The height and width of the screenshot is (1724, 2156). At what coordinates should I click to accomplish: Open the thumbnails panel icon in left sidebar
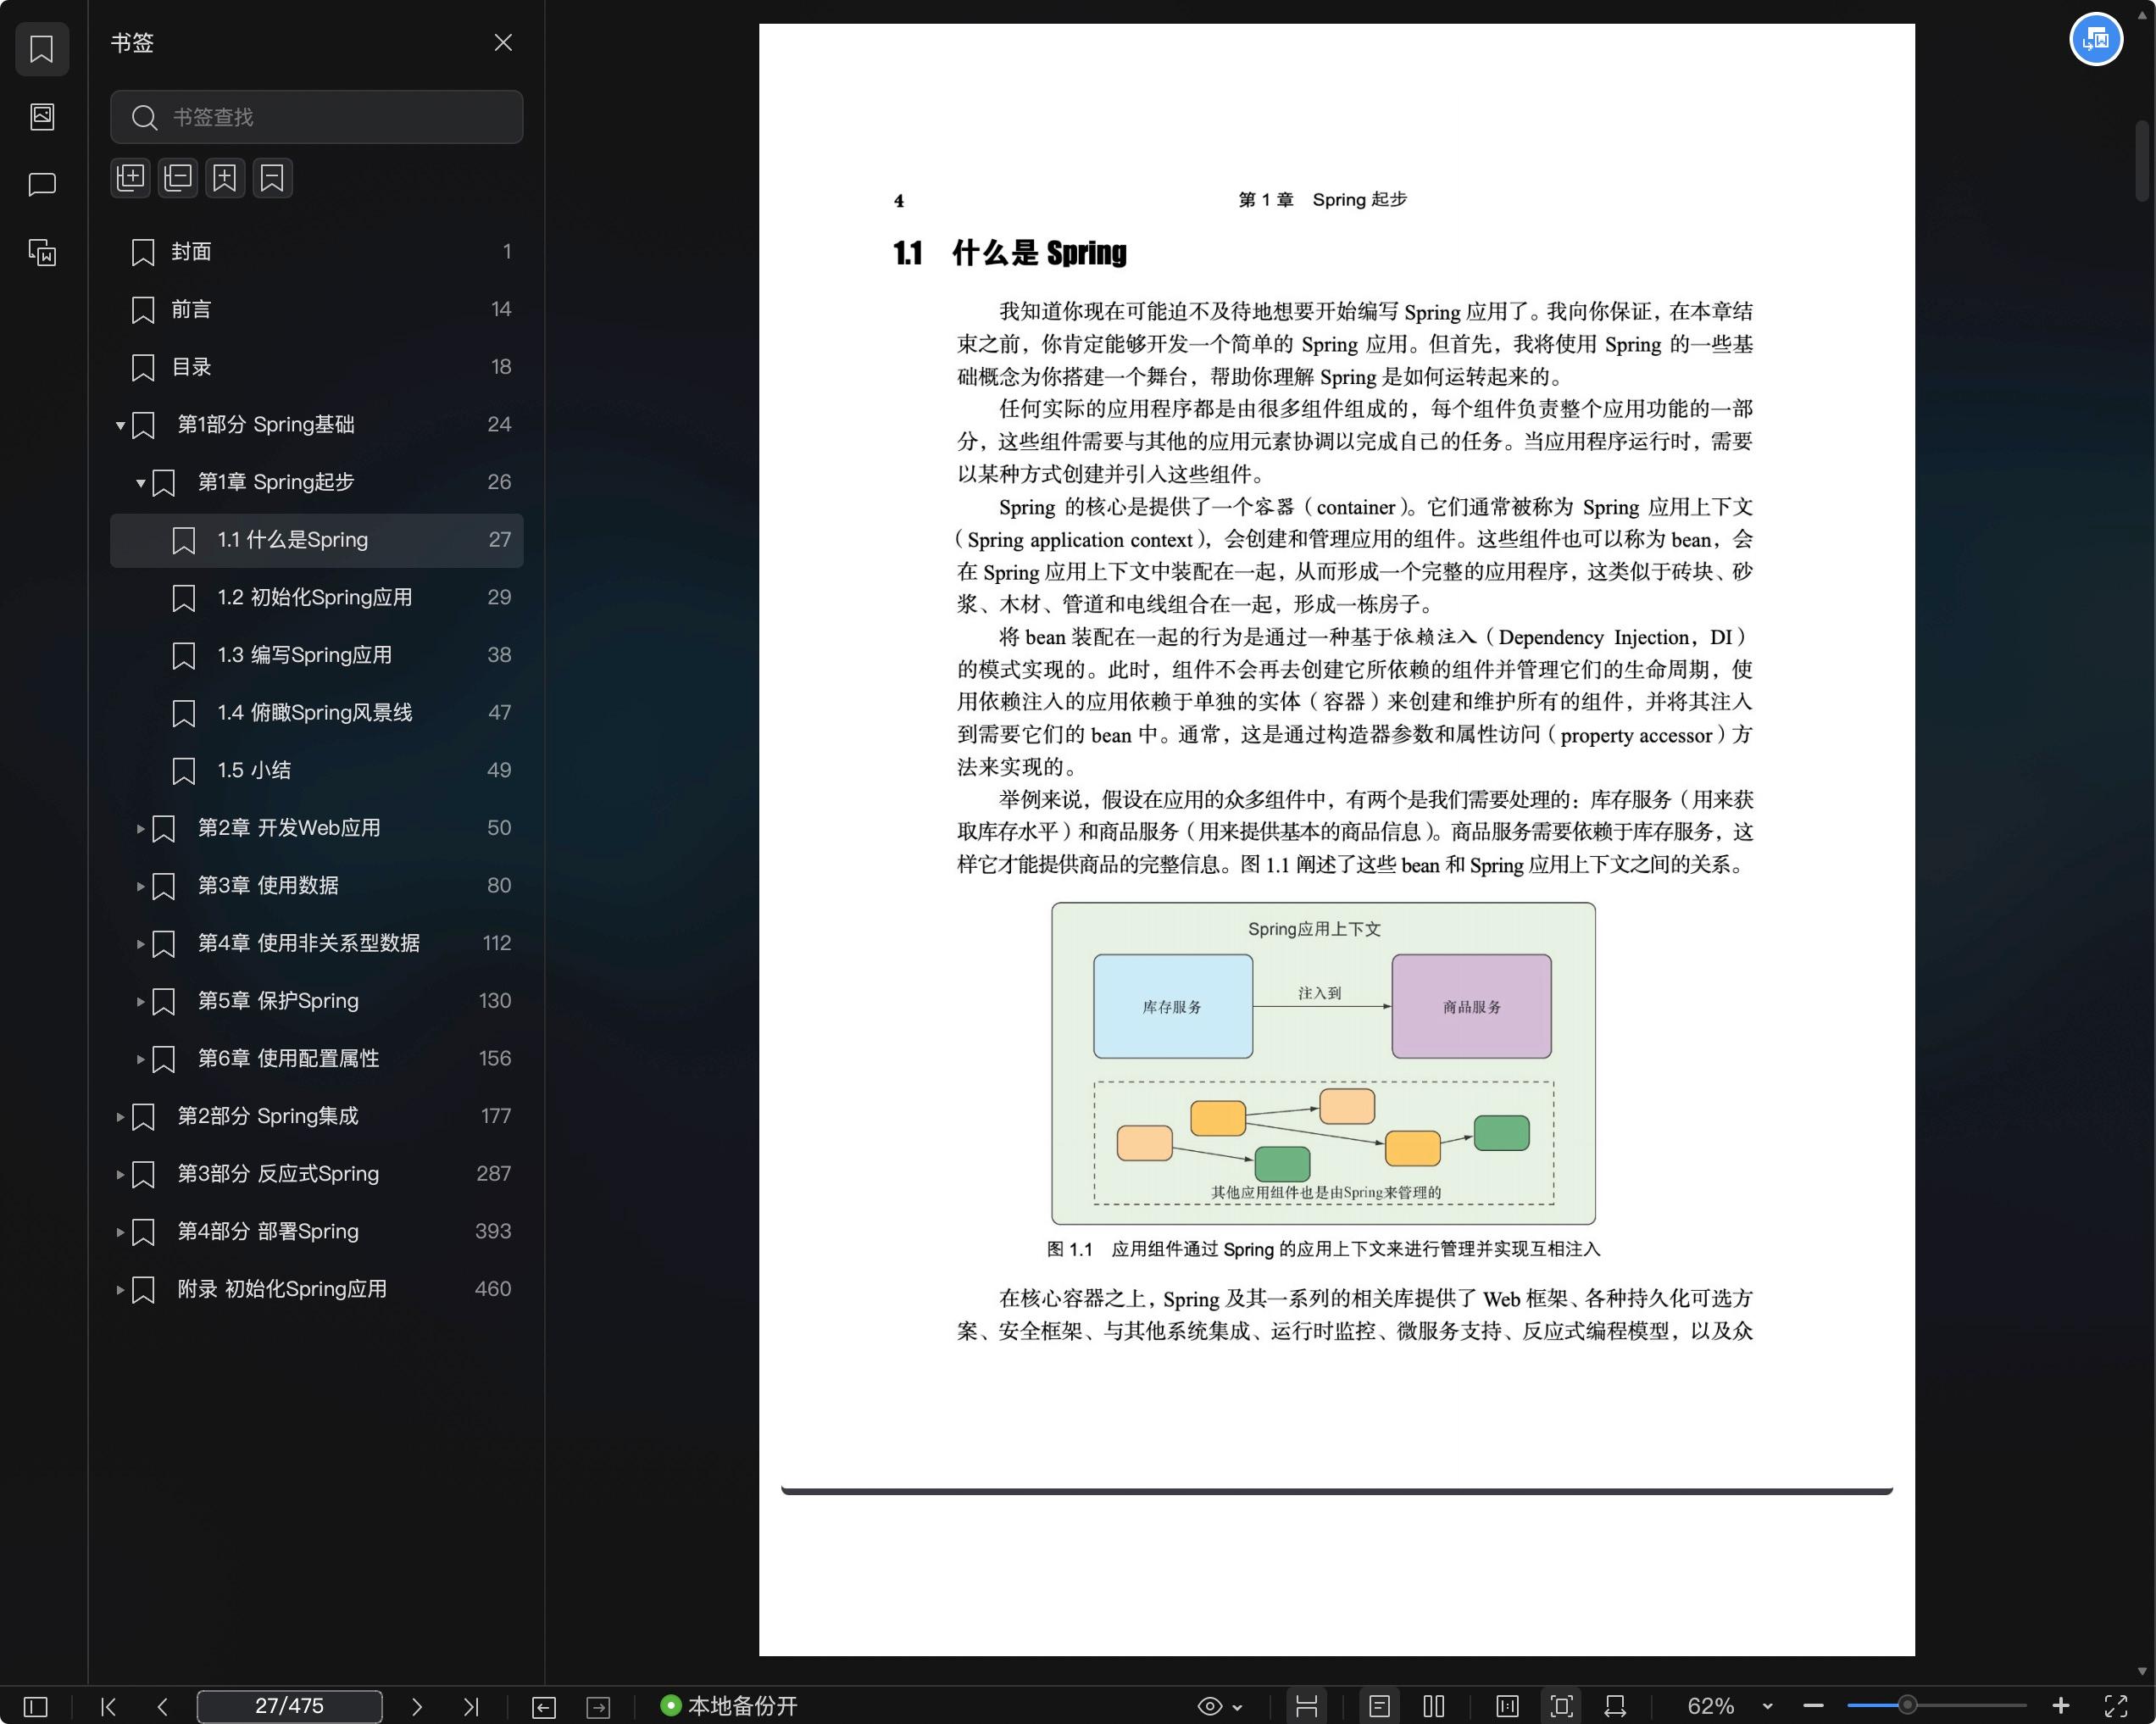point(42,116)
